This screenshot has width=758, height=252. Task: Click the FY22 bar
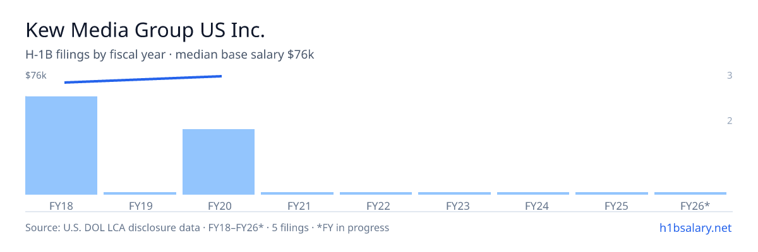point(376,193)
